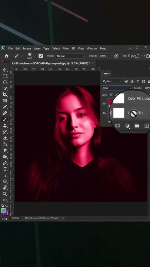Open the Select menu

coord(56,48)
